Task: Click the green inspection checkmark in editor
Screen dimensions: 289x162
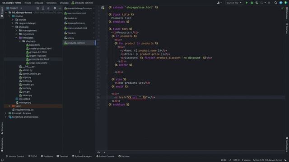Action: [282, 8]
